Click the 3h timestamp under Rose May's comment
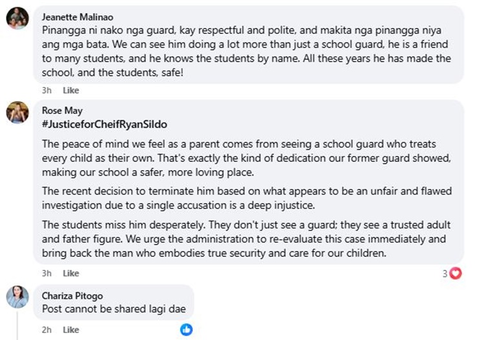Viewport: 484px width, 340px height. (x=47, y=273)
